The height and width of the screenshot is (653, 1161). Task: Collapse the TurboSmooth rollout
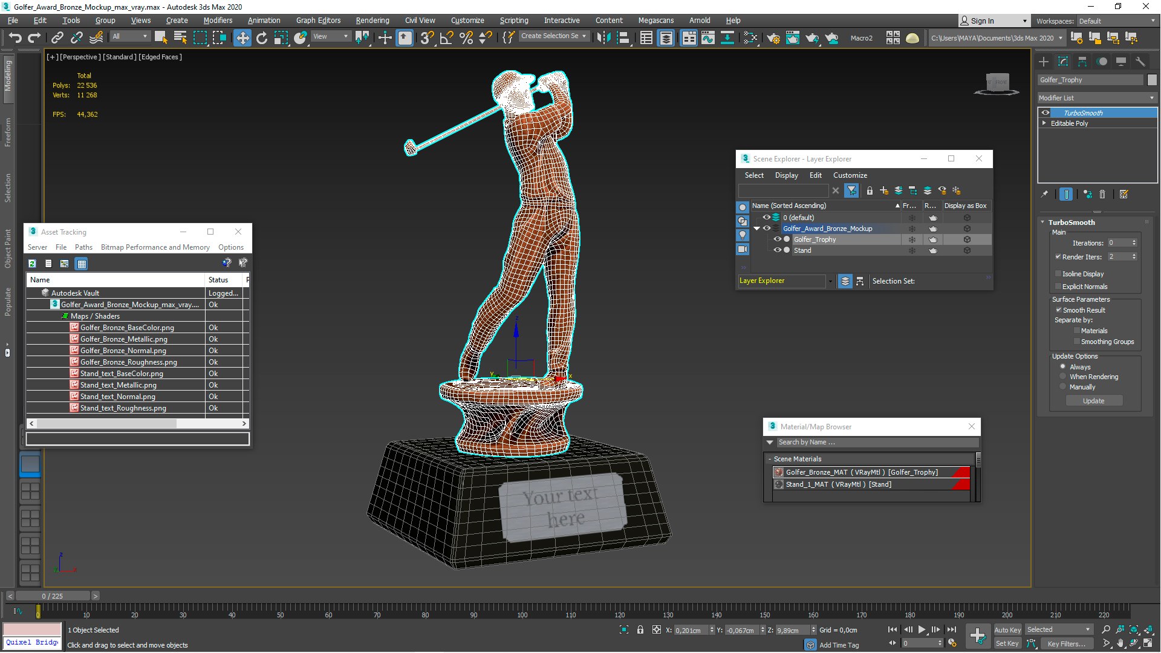coord(1042,222)
